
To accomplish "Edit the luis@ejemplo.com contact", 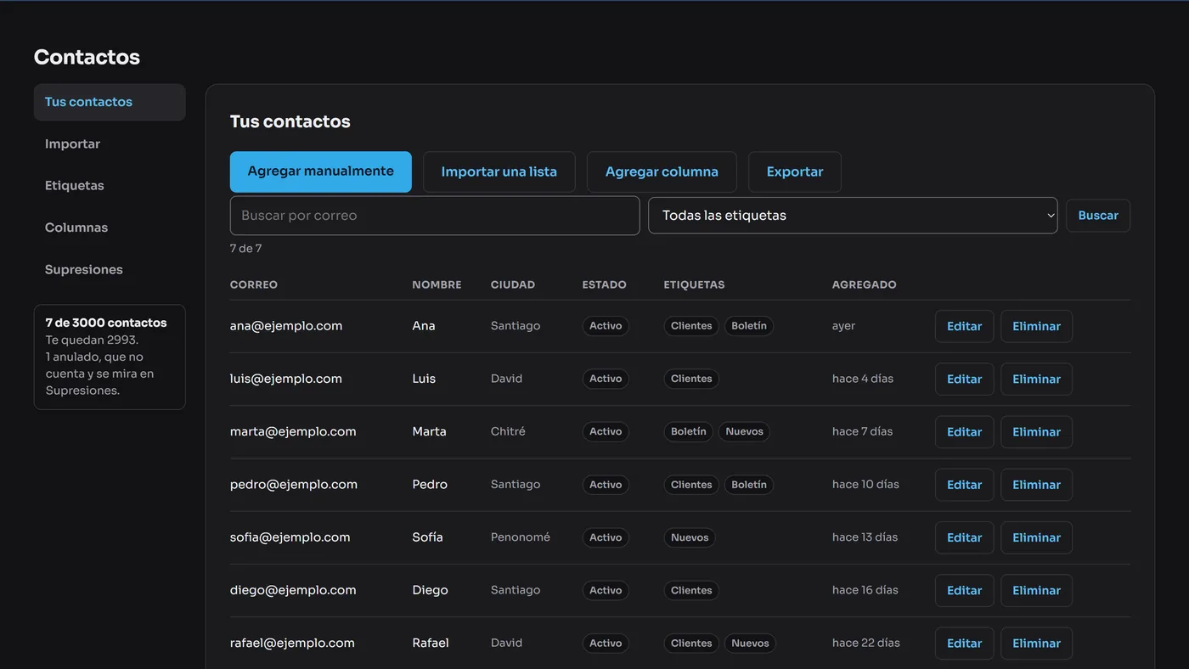I will tap(964, 379).
